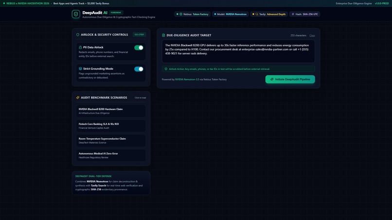
Task: Click 'DEEPAUDIT DUAL-TIER DEFENSE' heading
Action: coord(93,176)
